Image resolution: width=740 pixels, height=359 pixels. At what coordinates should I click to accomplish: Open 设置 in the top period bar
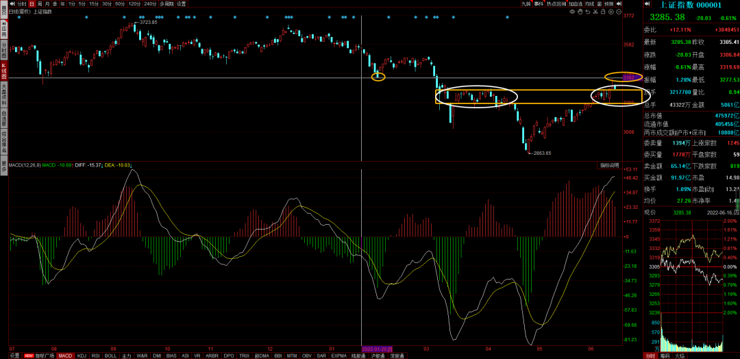click(182, 3)
